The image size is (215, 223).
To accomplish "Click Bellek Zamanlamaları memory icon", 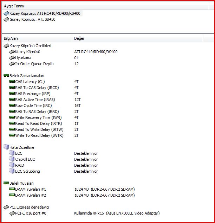I will tap(6, 75).
